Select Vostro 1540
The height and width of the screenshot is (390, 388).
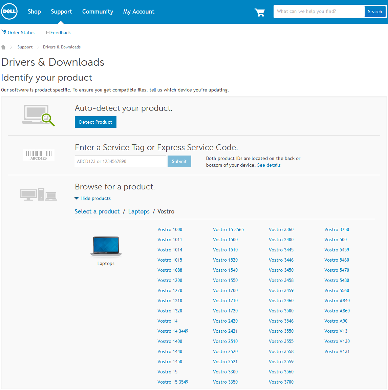coord(225,270)
